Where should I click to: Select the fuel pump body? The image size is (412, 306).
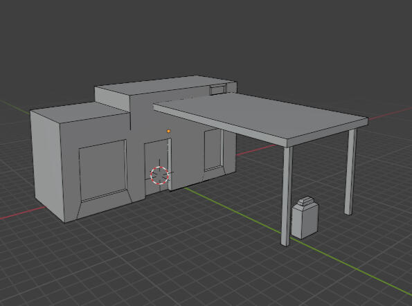pos(305,221)
